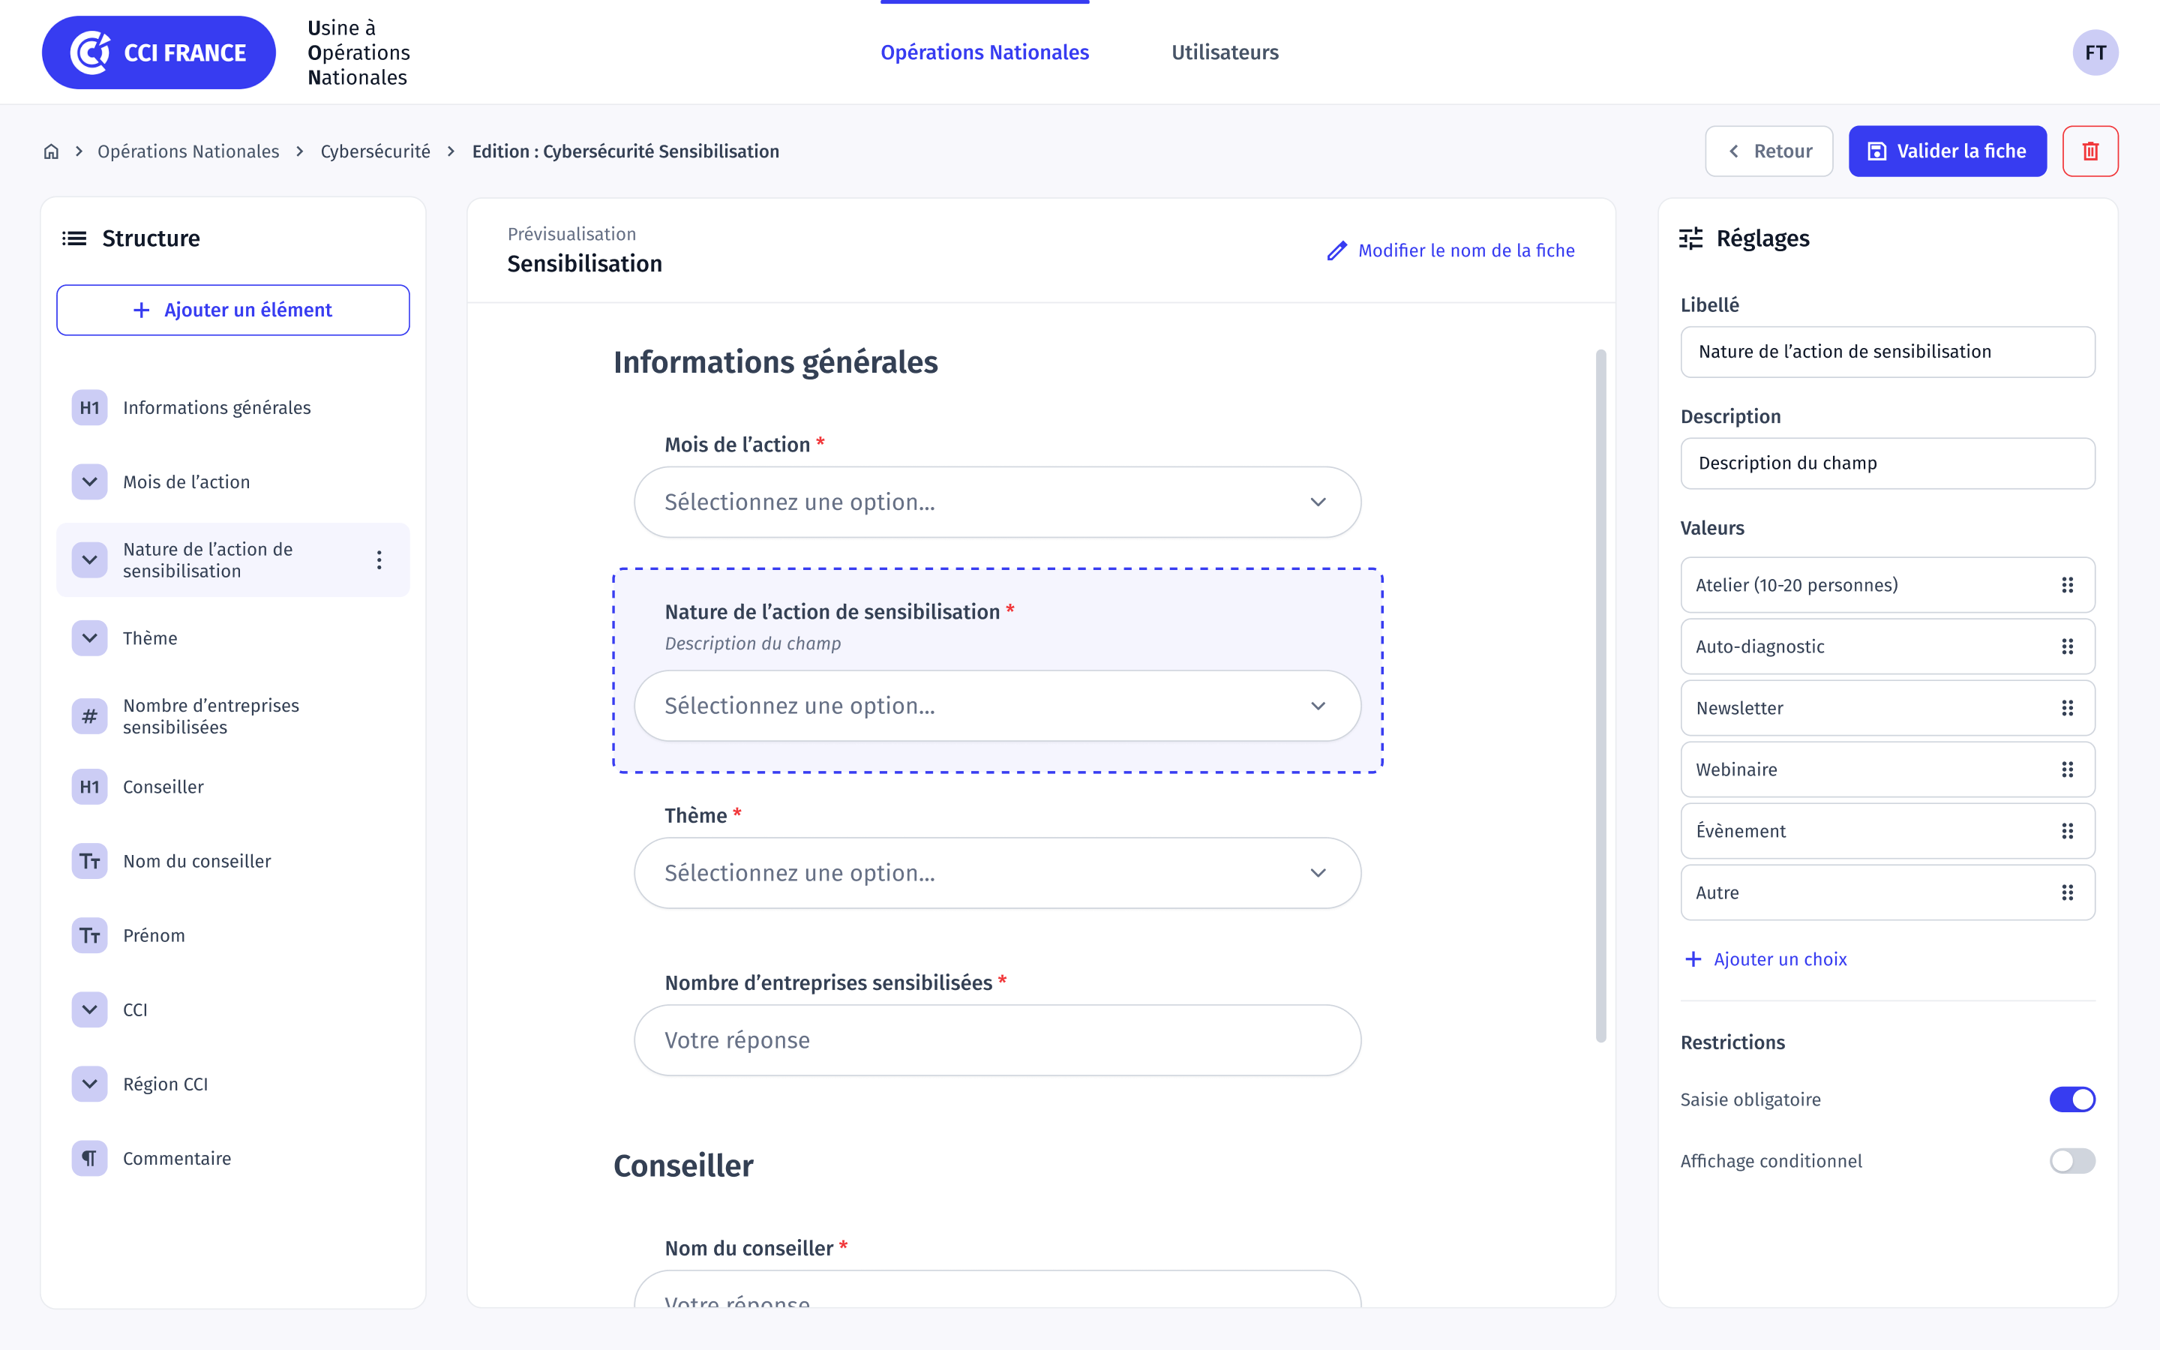Expand the Nature de l'action de sensibilisation dropdown
2160x1350 pixels.
click(997, 705)
